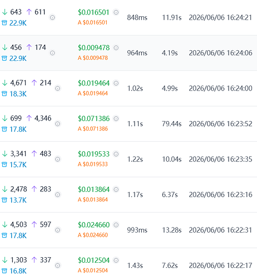Click info icon beside 699 / 4,346 tokens

pos(58,124)
